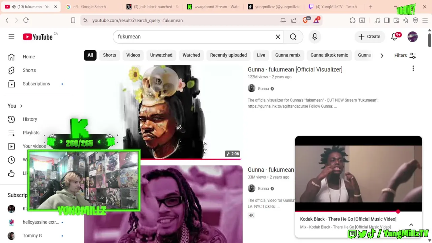Open browser playlist music-note icon
Screen dimensions: 432x243
click(377, 20)
